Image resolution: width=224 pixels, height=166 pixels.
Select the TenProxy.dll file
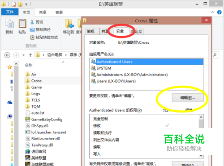pos(39,145)
